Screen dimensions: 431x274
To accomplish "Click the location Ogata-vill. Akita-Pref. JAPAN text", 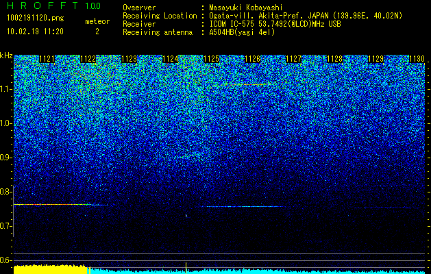I will click(x=306, y=16).
